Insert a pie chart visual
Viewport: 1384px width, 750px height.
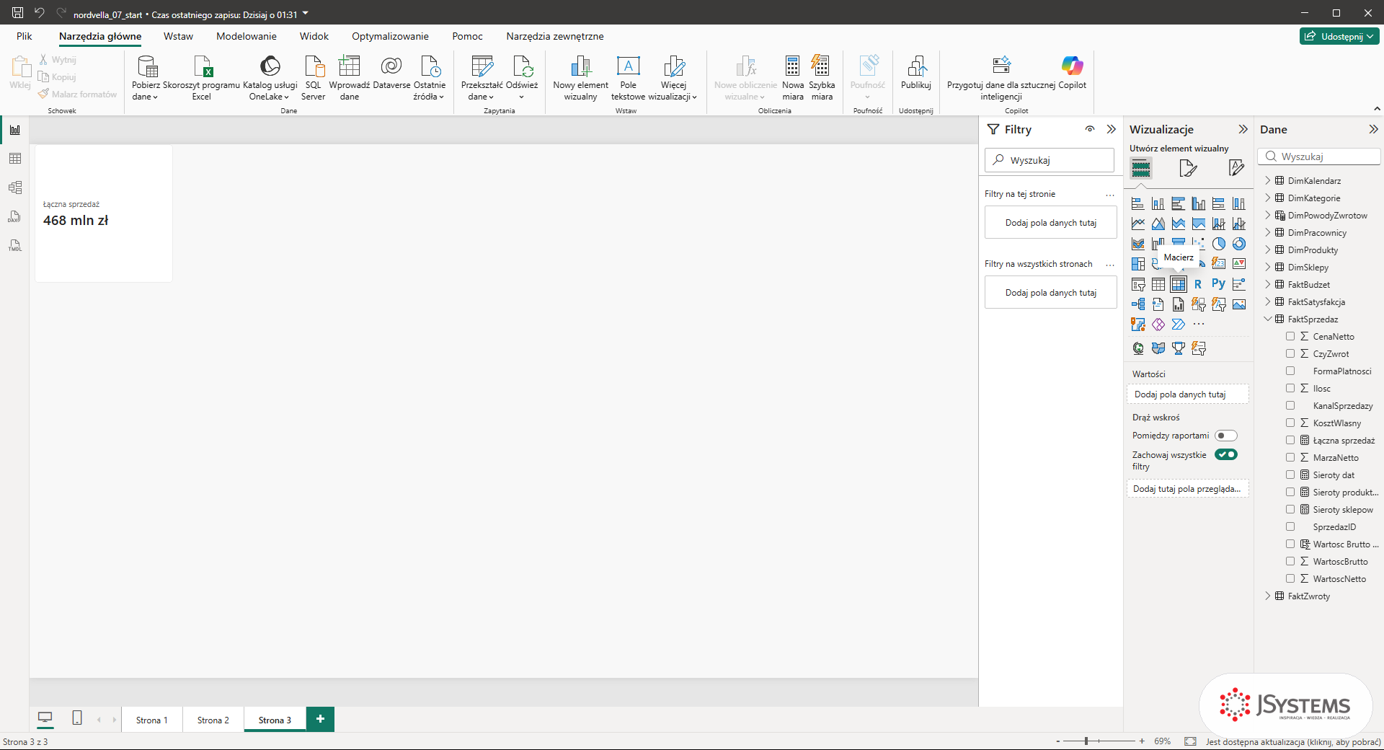(x=1218, y=244)
